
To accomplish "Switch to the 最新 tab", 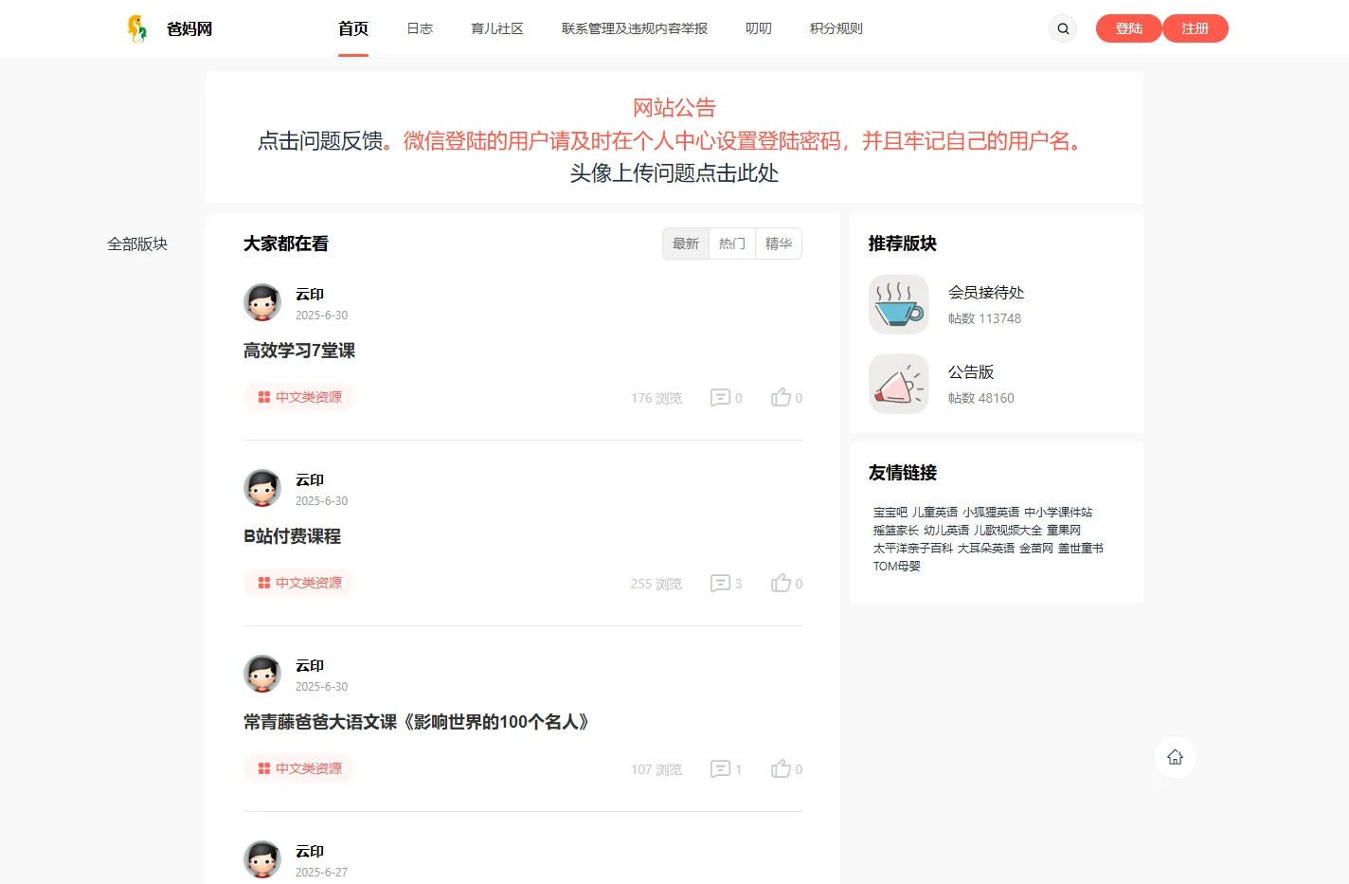I will (x=686, y=244).
